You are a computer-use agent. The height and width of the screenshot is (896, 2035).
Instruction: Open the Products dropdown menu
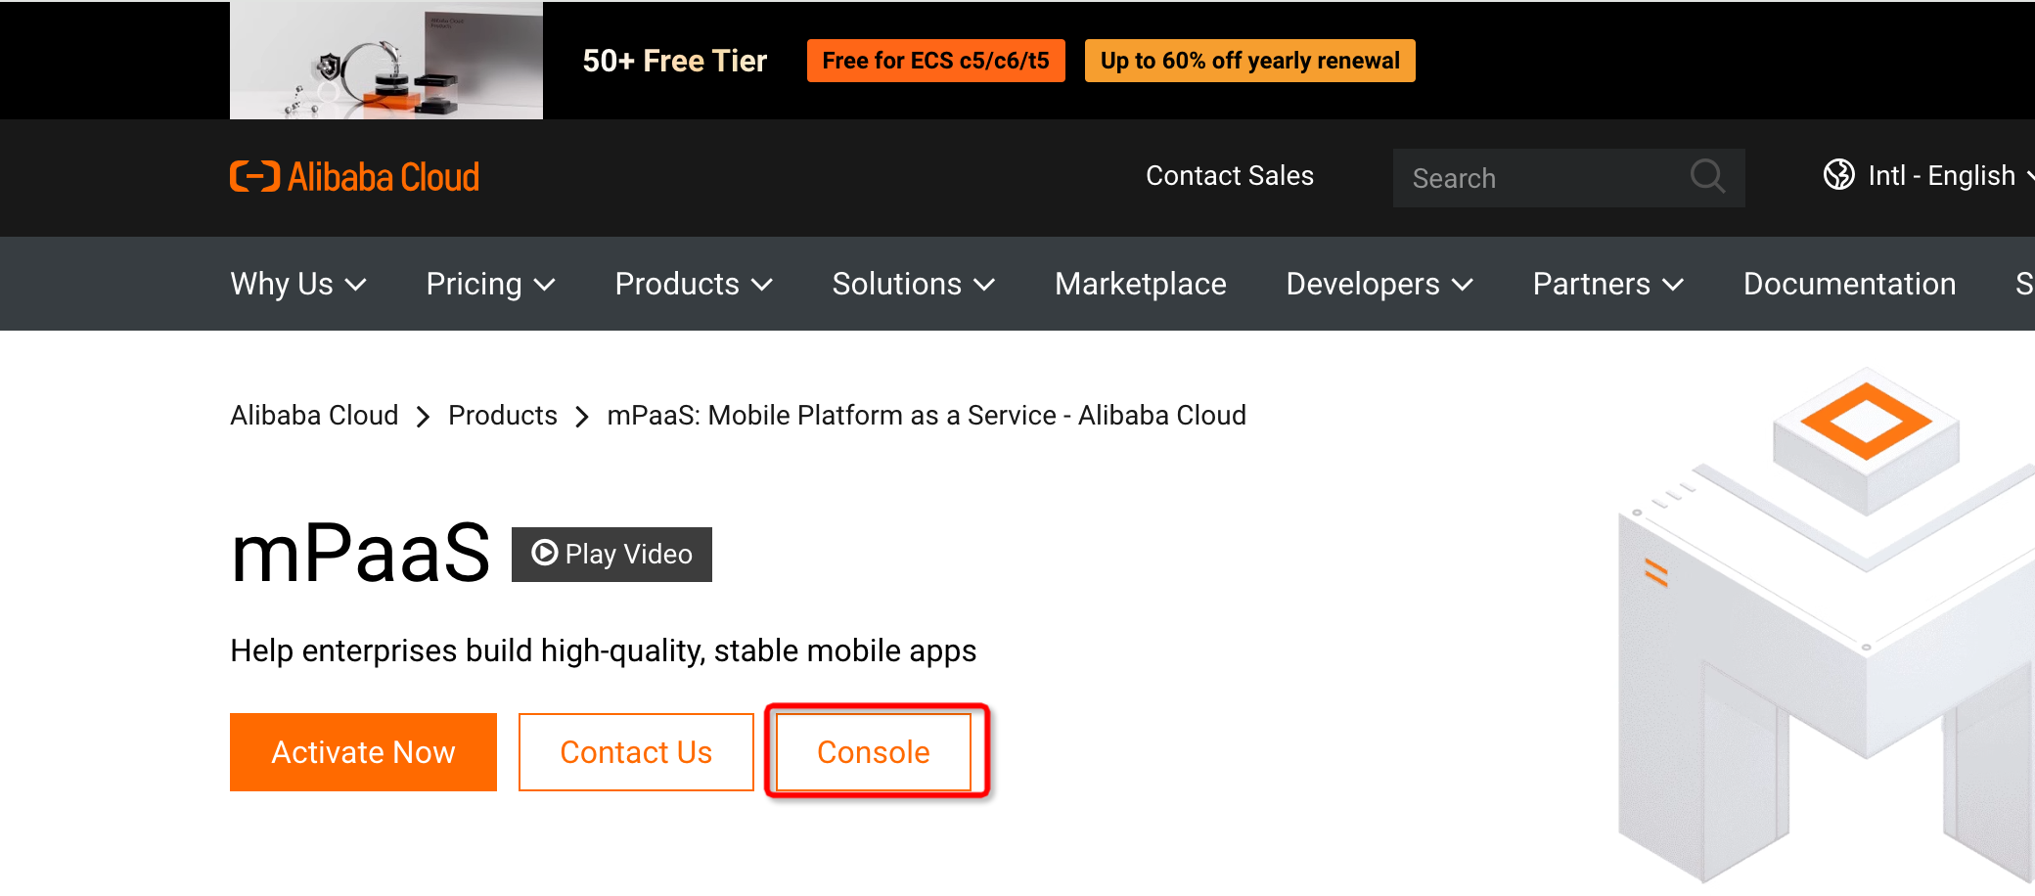coord(694,285)
